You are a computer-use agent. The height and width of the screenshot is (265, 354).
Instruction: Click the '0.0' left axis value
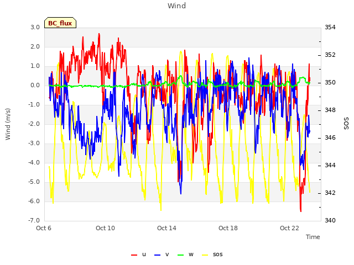point(35,86)
